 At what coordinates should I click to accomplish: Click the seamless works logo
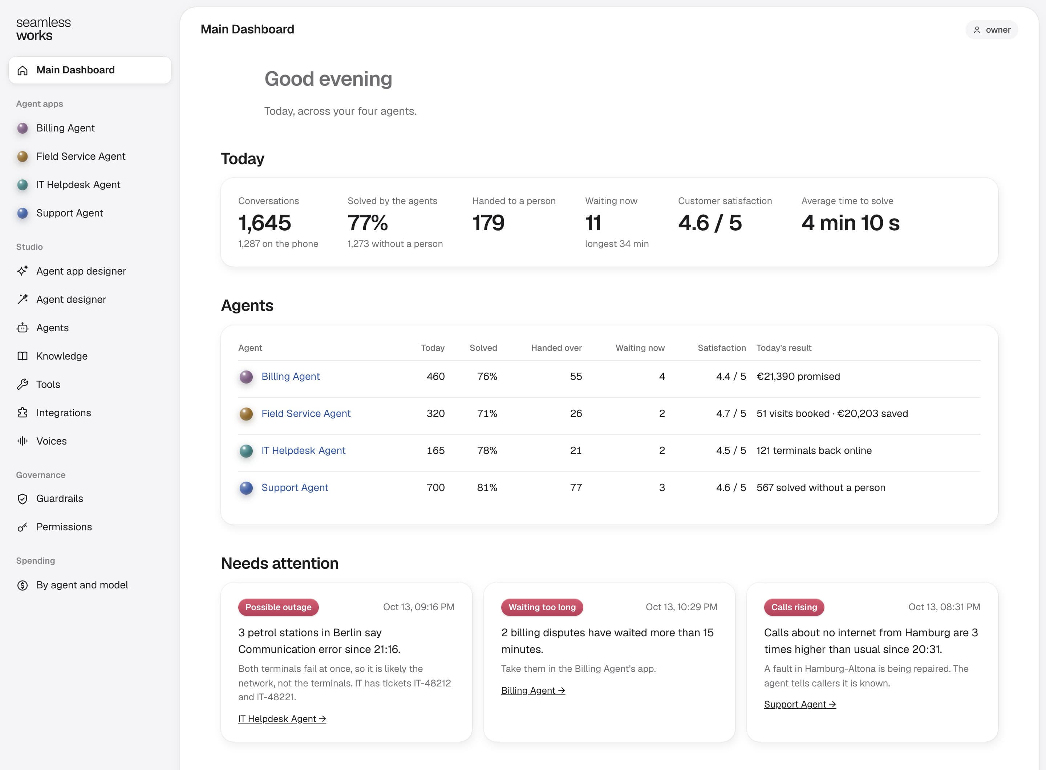click(43, 29)
